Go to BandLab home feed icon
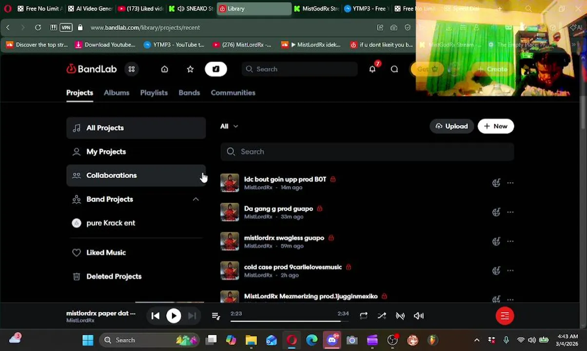 (x=164, y=69)
